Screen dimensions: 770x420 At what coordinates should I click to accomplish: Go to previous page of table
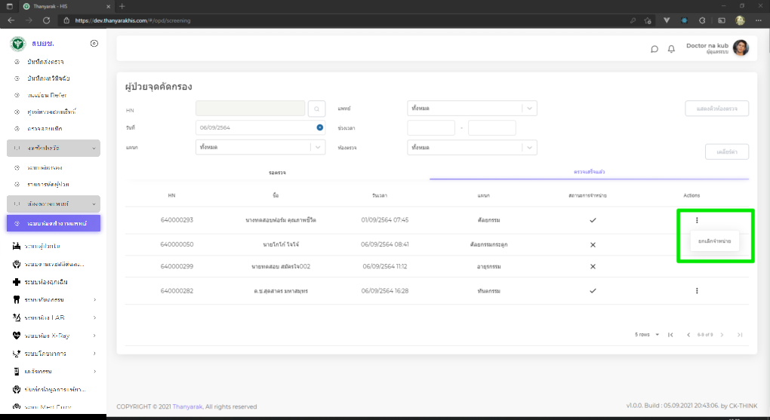pyautogui.click(x=688, y=334)
